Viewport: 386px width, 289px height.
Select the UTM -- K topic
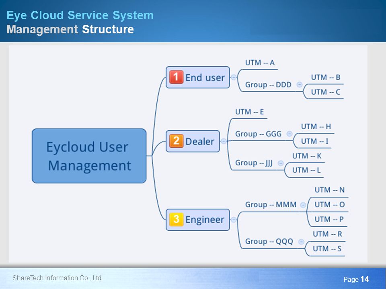[x=307, y=156]
